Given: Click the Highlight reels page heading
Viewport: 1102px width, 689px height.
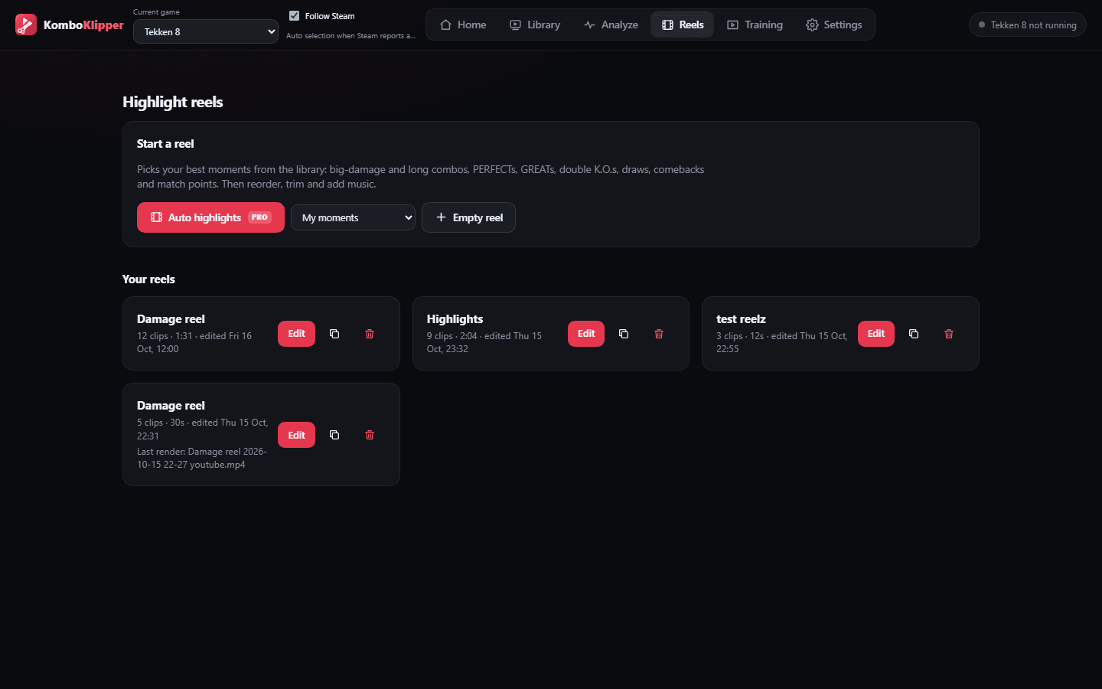Looking at the screenshot, I should [x=173, y=102].
